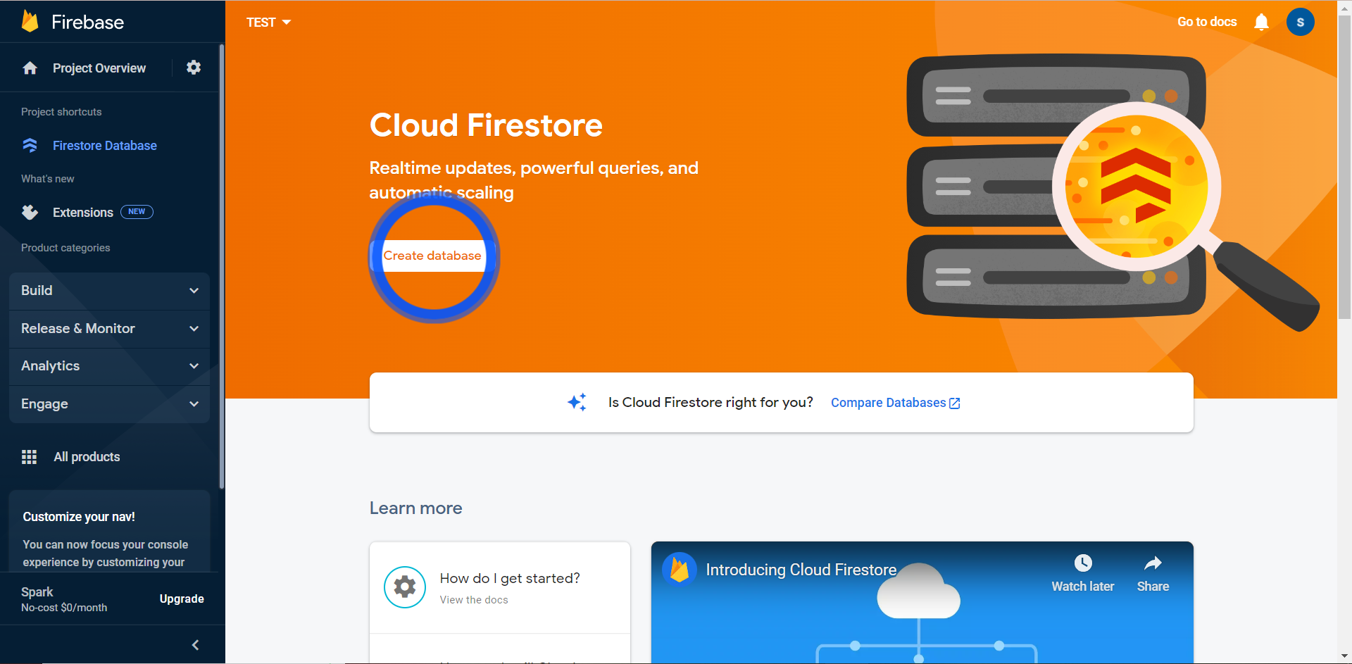1352x664 pixels.
Task: Open project settings gear icon
Action: [194, 68]
